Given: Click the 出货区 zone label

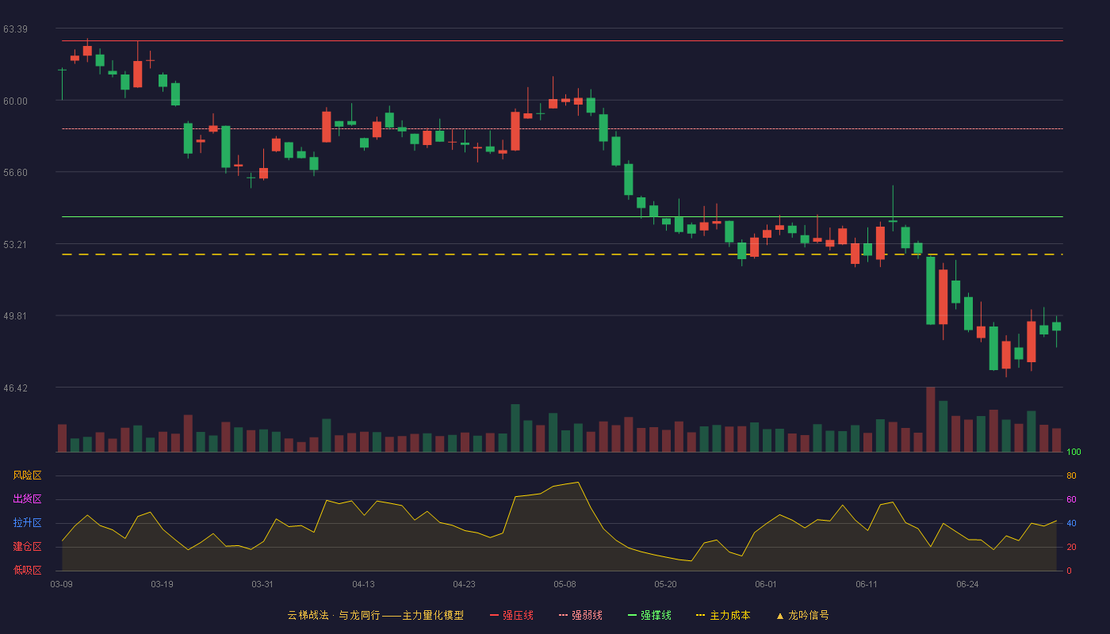Looking at the screenshot, I should [x=27, y=499].
